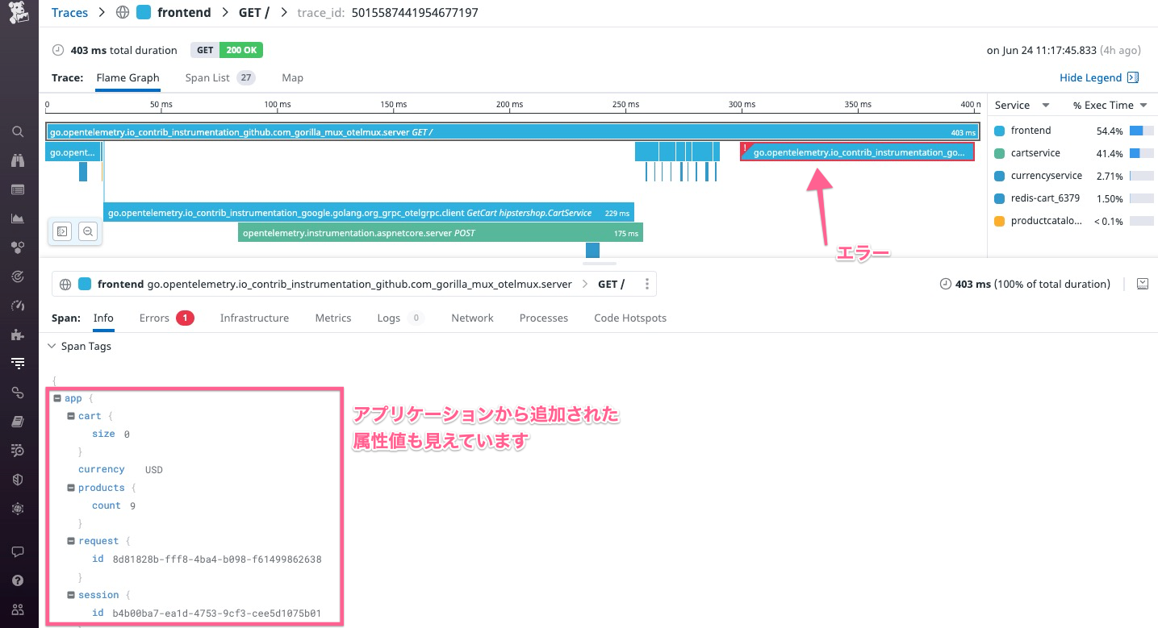Image resolution: width=1158 pixels, height=628 pixels.
Task: Select the Info span tab
Action: [103, 318]
